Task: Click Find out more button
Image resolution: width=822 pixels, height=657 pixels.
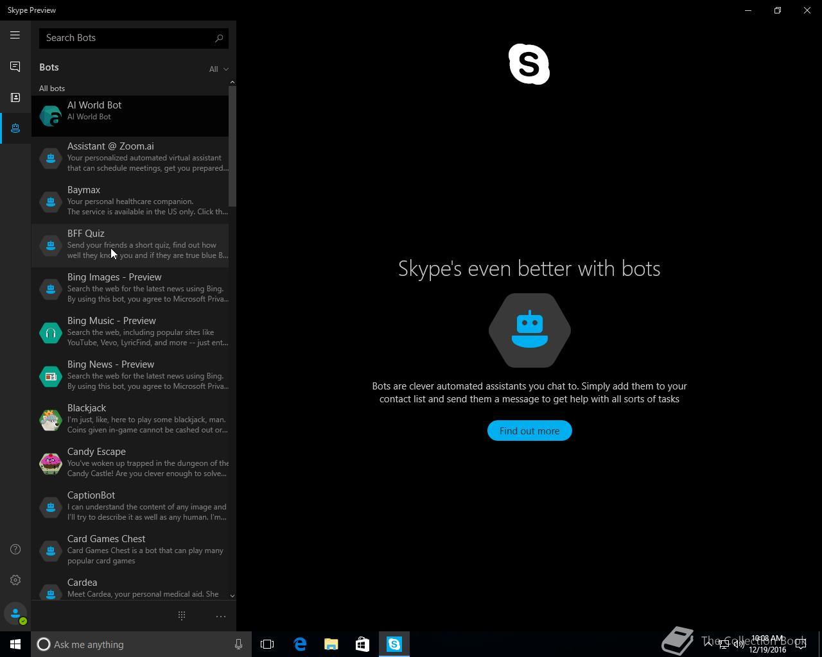Action: pyautogui.click(x=529, y=431)
